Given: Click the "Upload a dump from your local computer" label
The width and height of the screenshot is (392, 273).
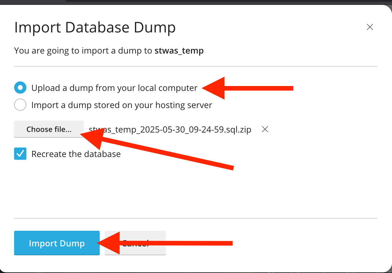Looking at the screenshot, I should pyautogui.click(x=114, y=88).
